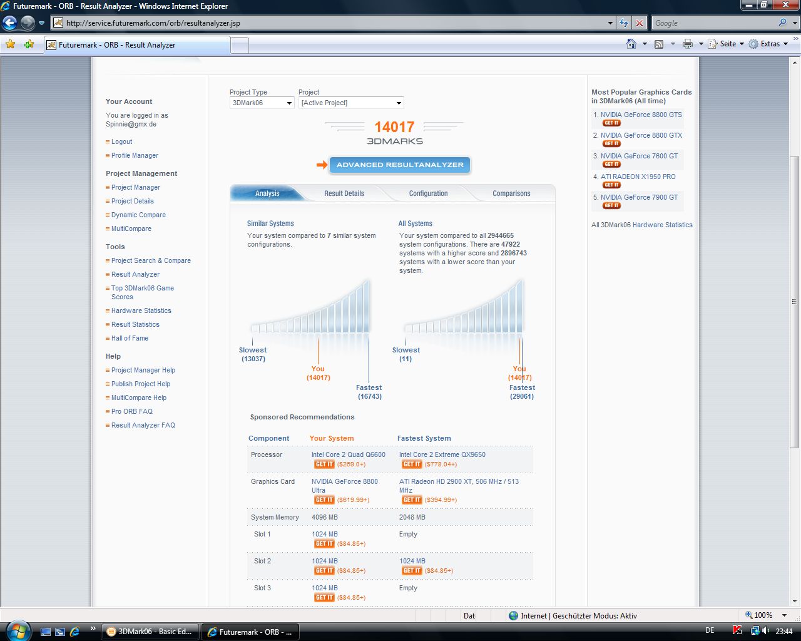Click GET IT for Core 2 Extreme QX9650
This screenshot has height=641, width=801.
click(x=412, y=464)
